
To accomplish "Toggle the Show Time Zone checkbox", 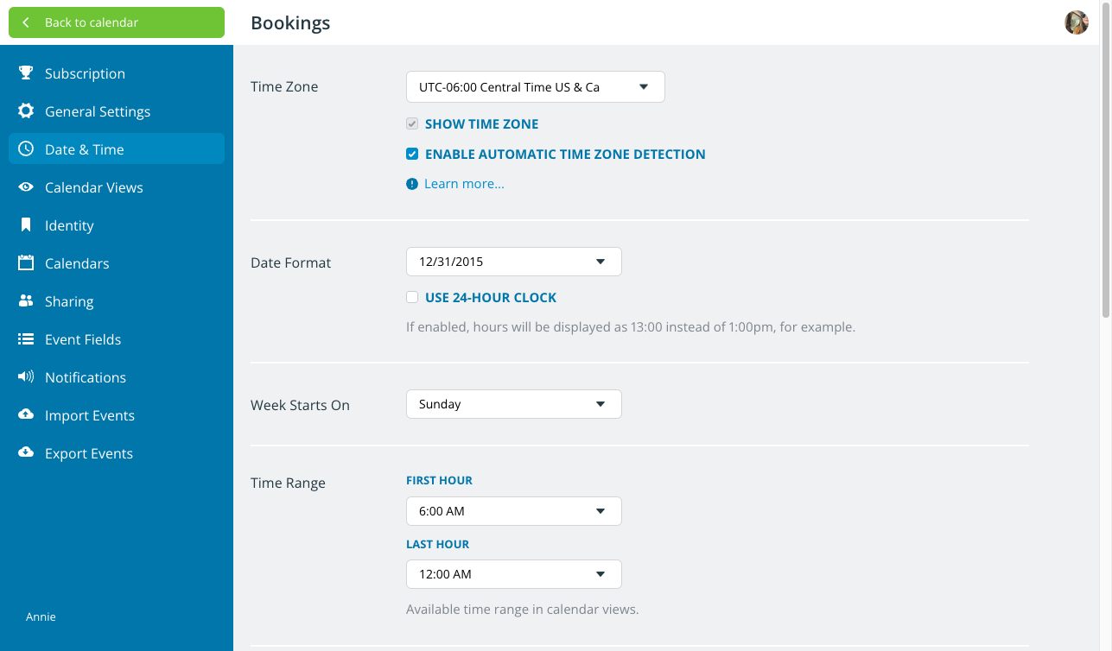I will click(x=412, y=124).
